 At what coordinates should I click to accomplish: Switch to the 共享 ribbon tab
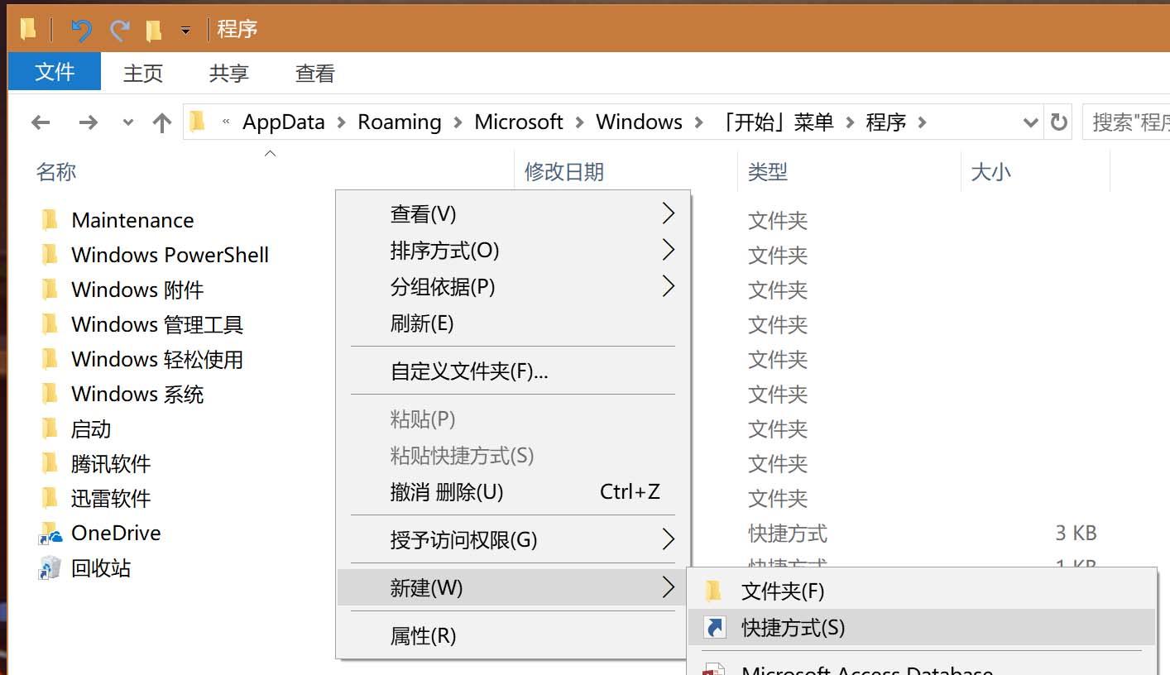point(229,74)
